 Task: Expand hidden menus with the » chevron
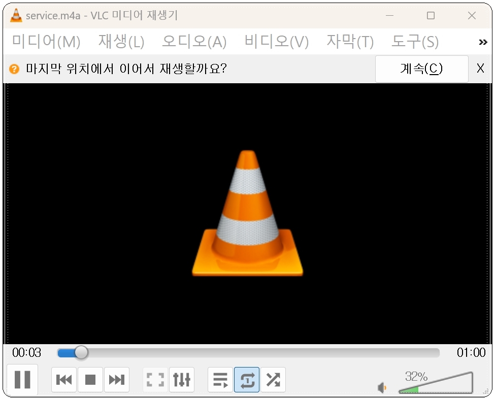click(483, 42)
